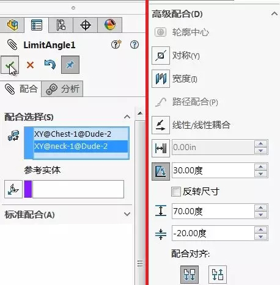Screen dimensions: 280x285
Task: Select the 对称 symmetric mate icon
Action: [x=161, y=56]
